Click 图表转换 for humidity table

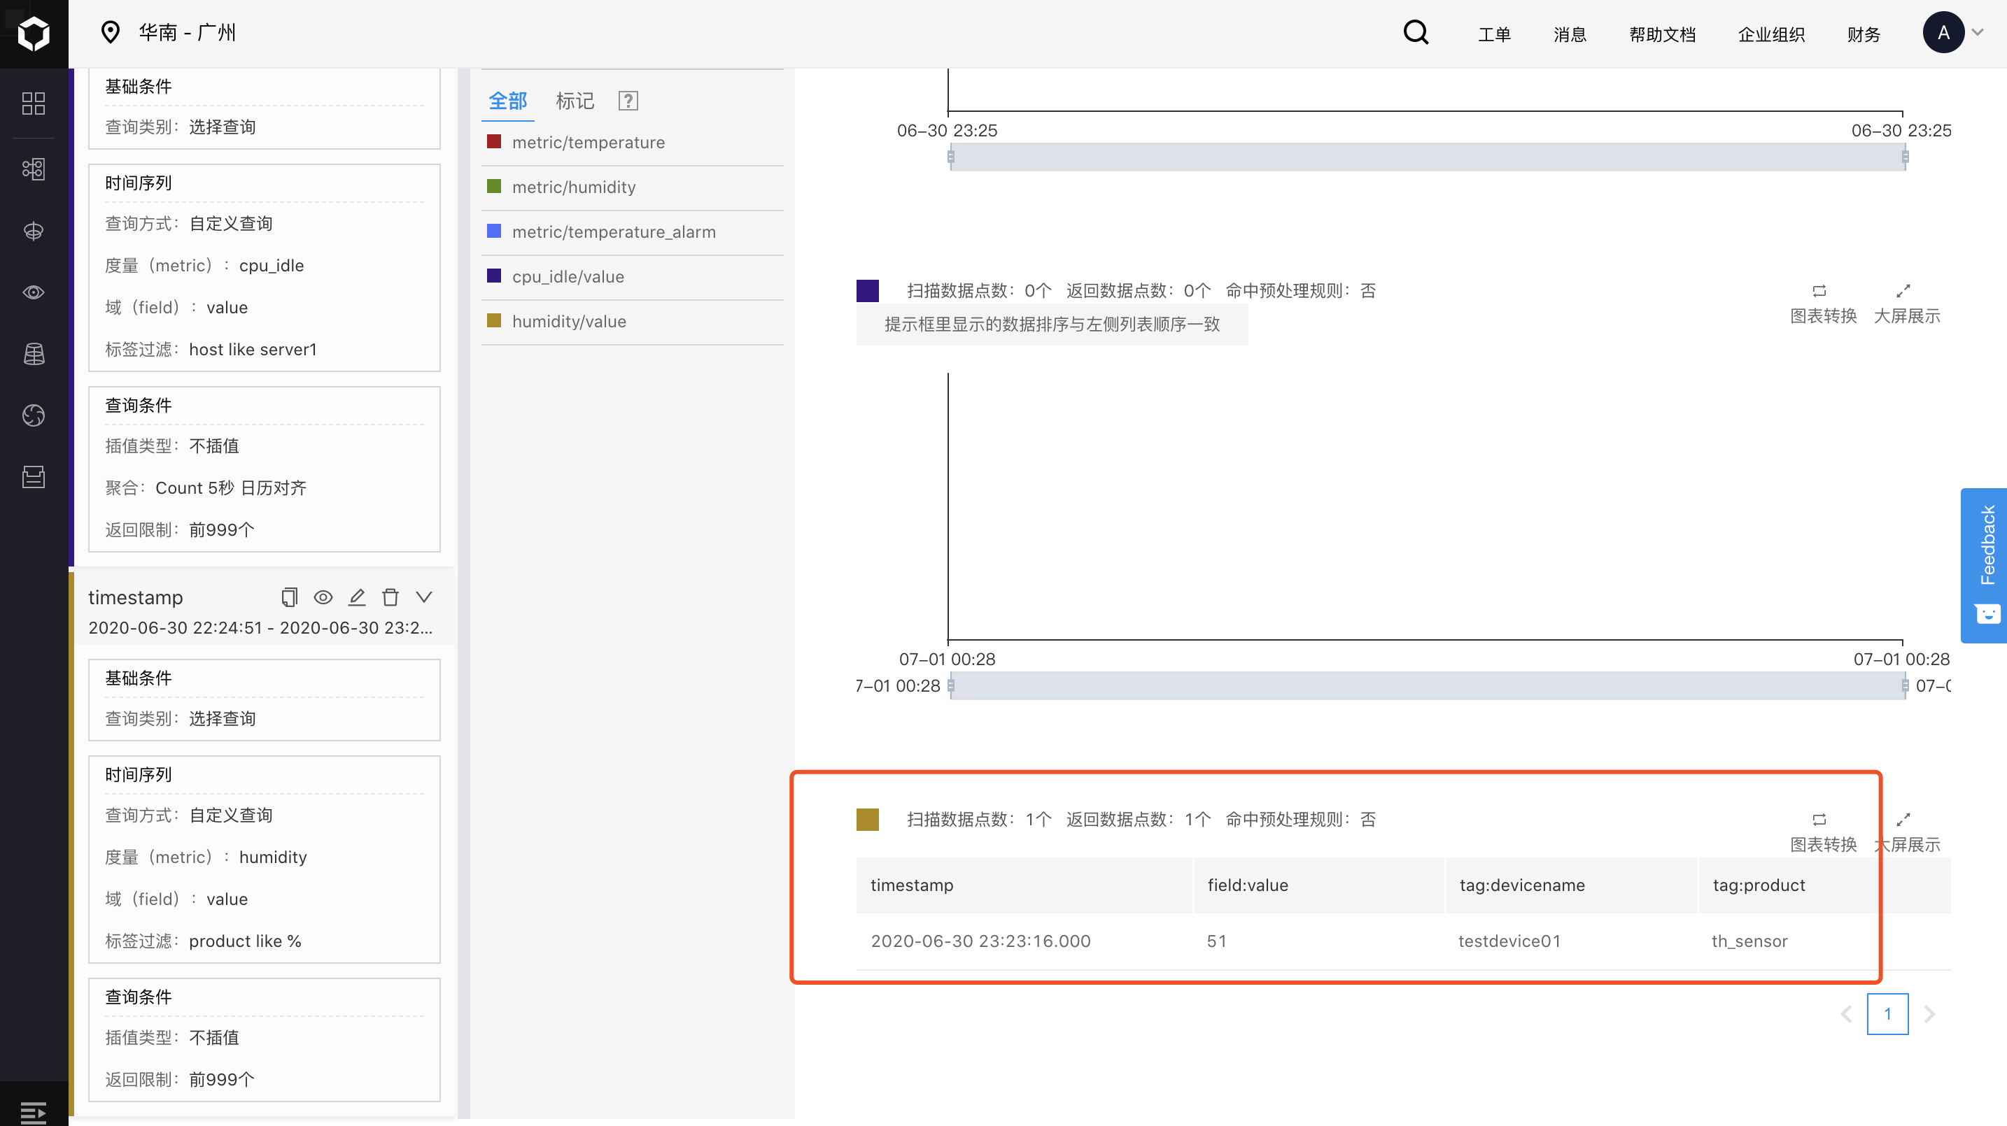tap(1823, 831)
